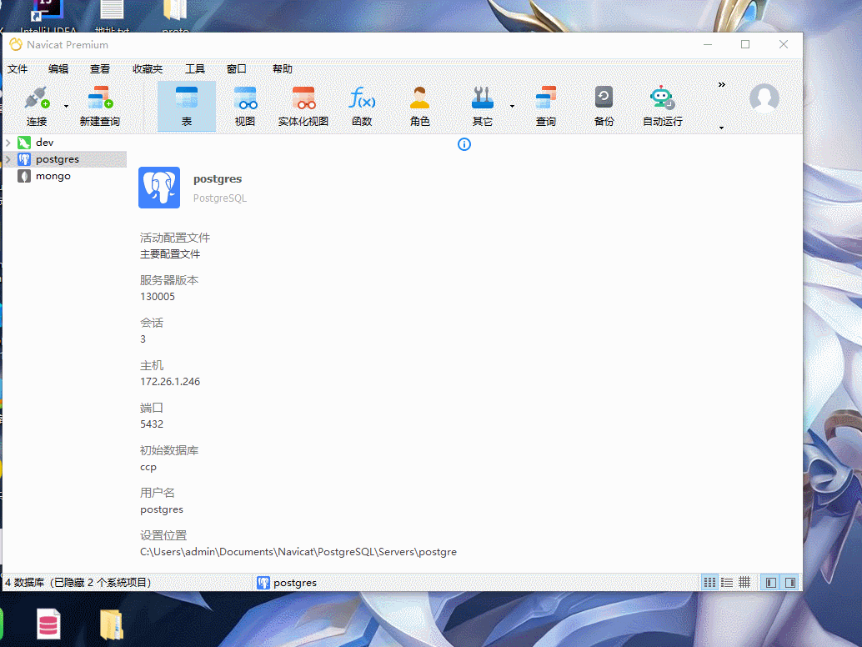Open the Others (其它) toolbar icon
The width and height of the screenshot is (862, 647).
[482, 106]
